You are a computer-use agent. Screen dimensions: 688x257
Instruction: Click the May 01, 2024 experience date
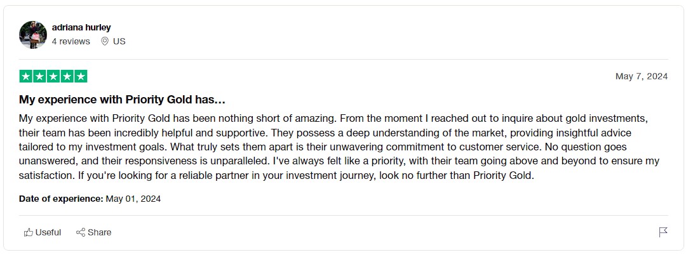tap(133, 199)
